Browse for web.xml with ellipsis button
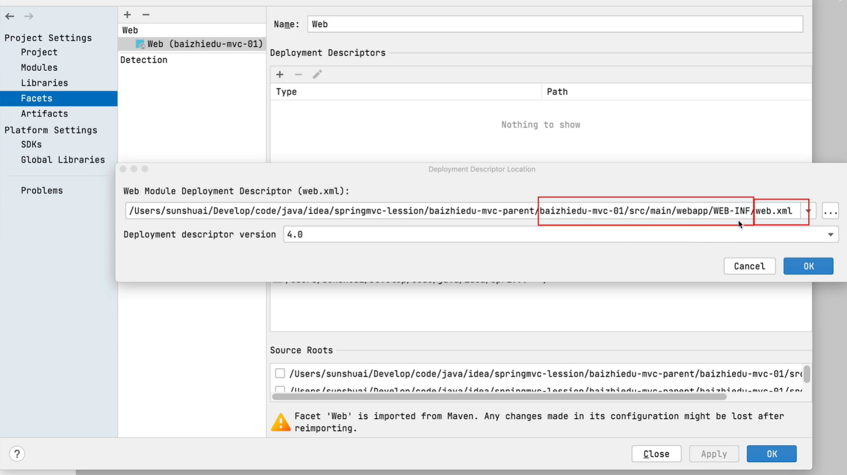Viewport: 847px width, 475px height. coord(830,211)
